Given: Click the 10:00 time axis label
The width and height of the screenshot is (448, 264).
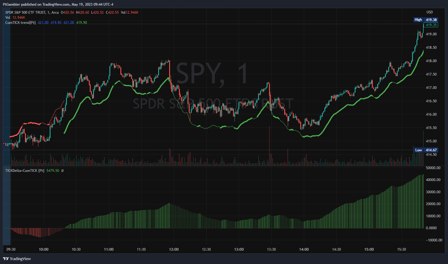Looking at the screenshot, I should [x=44, y=249].
